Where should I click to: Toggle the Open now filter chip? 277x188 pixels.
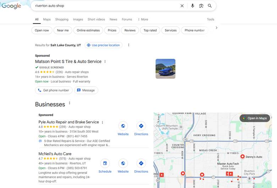(42, 31)
